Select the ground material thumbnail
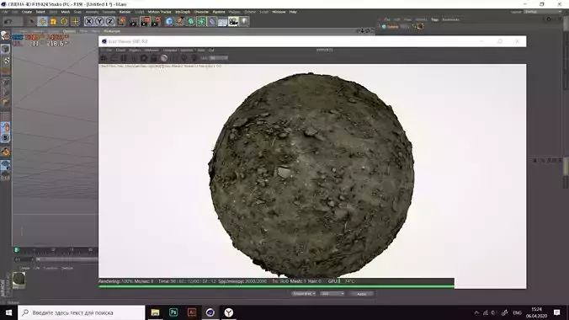569x320 pixels. 19,280
